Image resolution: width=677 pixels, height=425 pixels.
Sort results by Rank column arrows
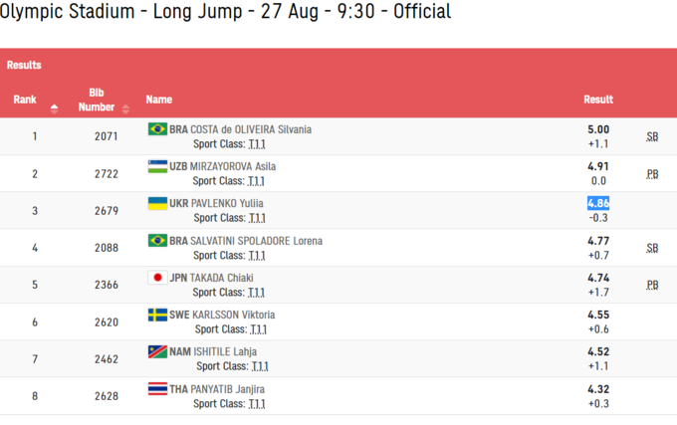pyautogui.click(x=54, y=107)
